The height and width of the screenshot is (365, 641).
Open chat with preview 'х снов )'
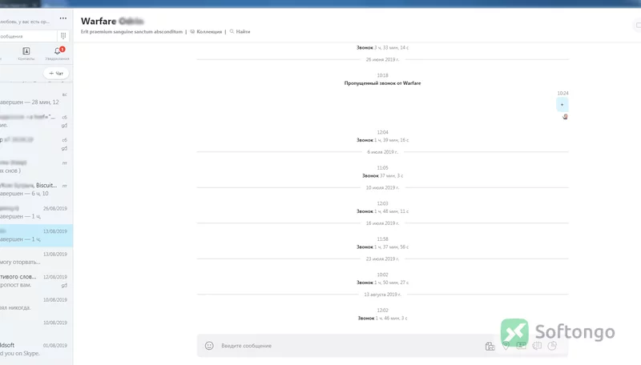click(36, 166)
